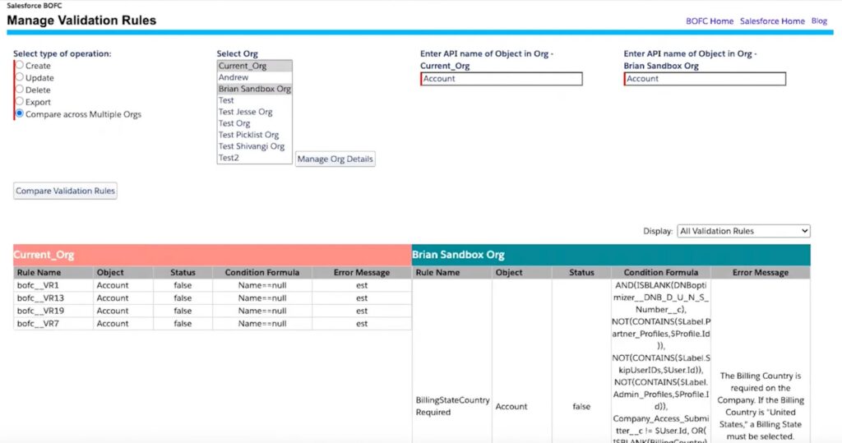The image size is (842, 443).
Task: Choose Test Org in the list
Action: tap(255, 123)
